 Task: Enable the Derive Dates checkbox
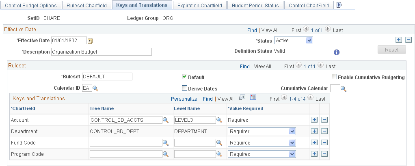(184, 88)
